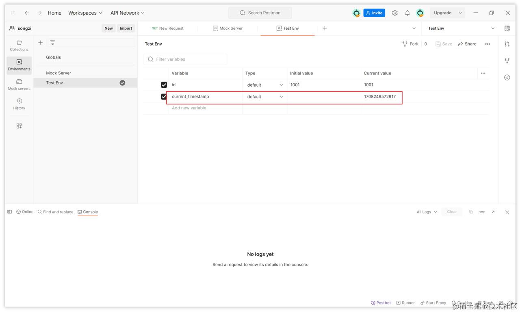
Task: Open the Workspaces dropdown
Action: click(x=85, y=13)
